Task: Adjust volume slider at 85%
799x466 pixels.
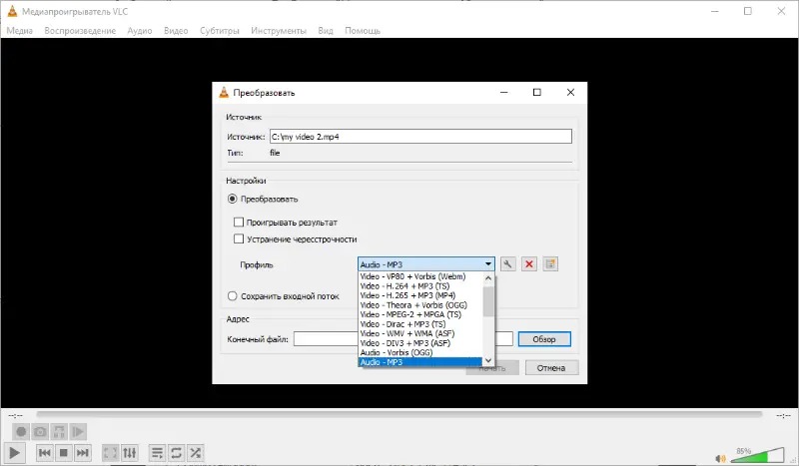Action: tap(759, 455)
